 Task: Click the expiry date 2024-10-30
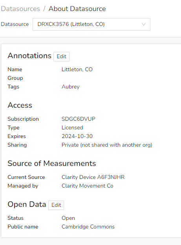click(x=77, y=136)
